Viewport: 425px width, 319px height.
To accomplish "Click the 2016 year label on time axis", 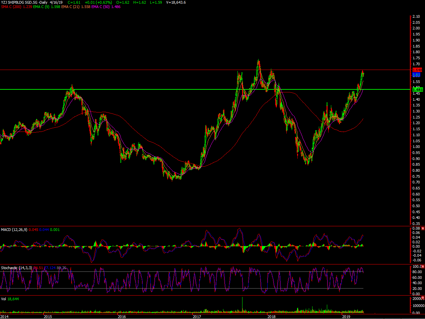I will (122, 316).
